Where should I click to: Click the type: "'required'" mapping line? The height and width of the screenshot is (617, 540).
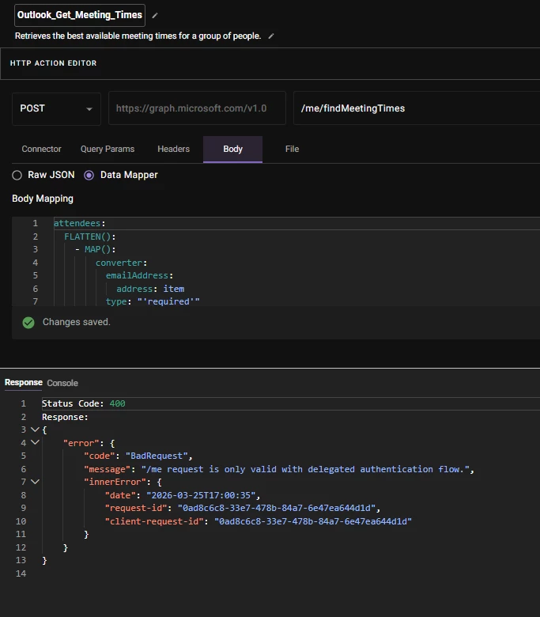click(153, 301)
